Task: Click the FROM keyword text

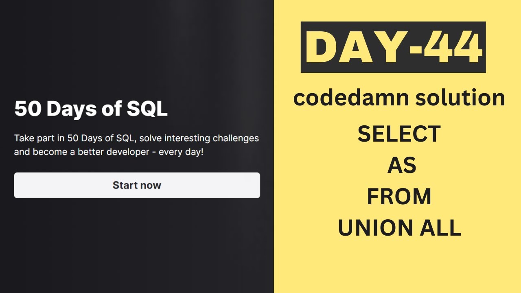Action: tap(399, 197)
